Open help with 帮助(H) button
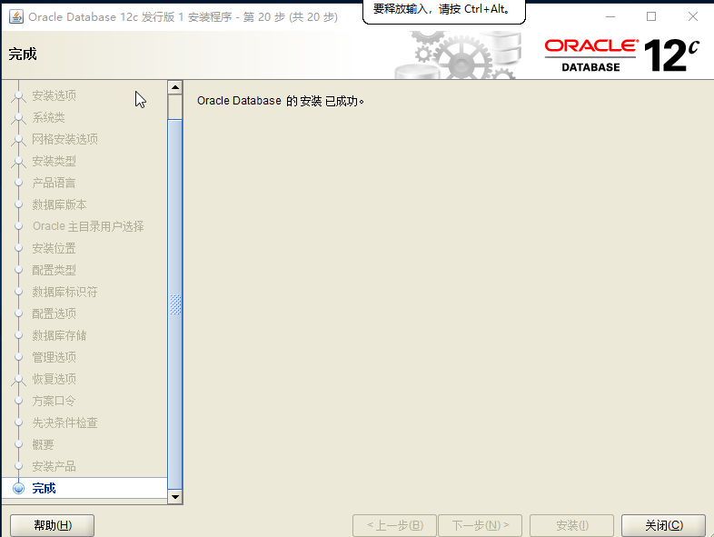Image resolution: width=714 pixels, height=537 pixels. pos(53,525)
